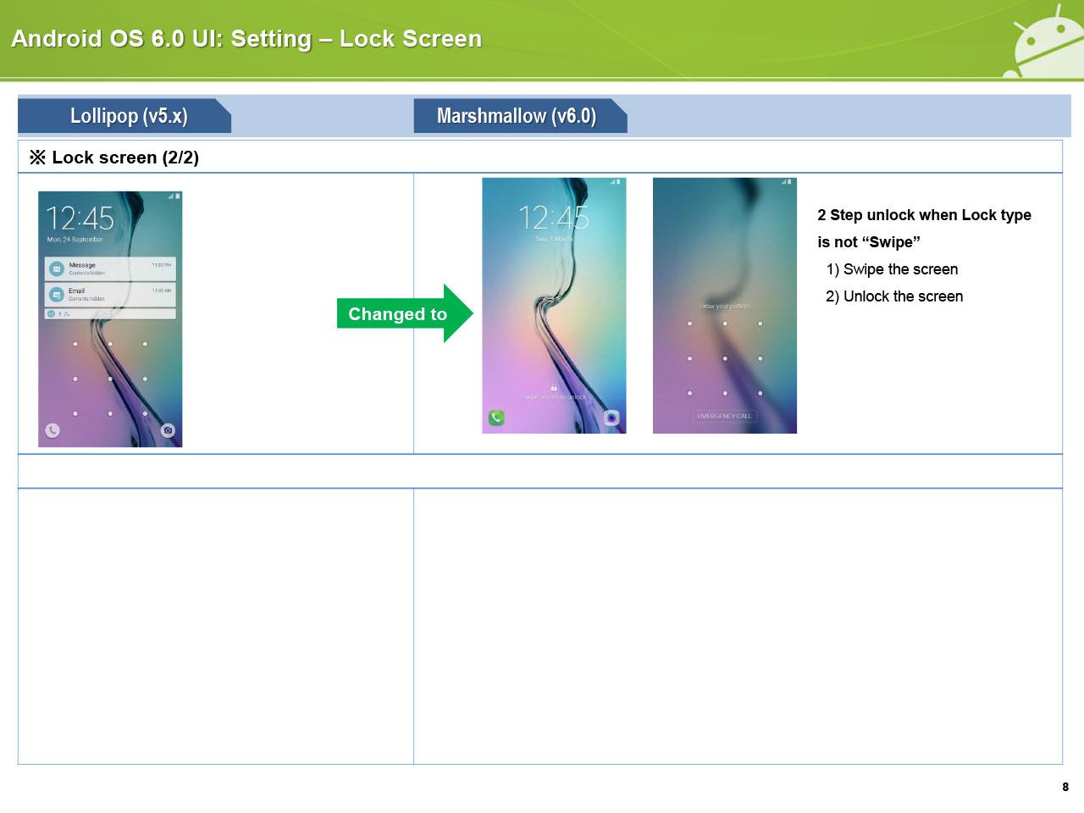The image size is (1084, 813).
Task: Tap the small lock icon above swipe text
Action: pyautogui.click(x=554, y=388)
